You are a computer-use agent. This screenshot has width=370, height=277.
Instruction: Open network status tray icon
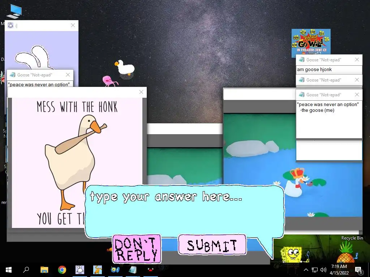click(x=315, y=270)
